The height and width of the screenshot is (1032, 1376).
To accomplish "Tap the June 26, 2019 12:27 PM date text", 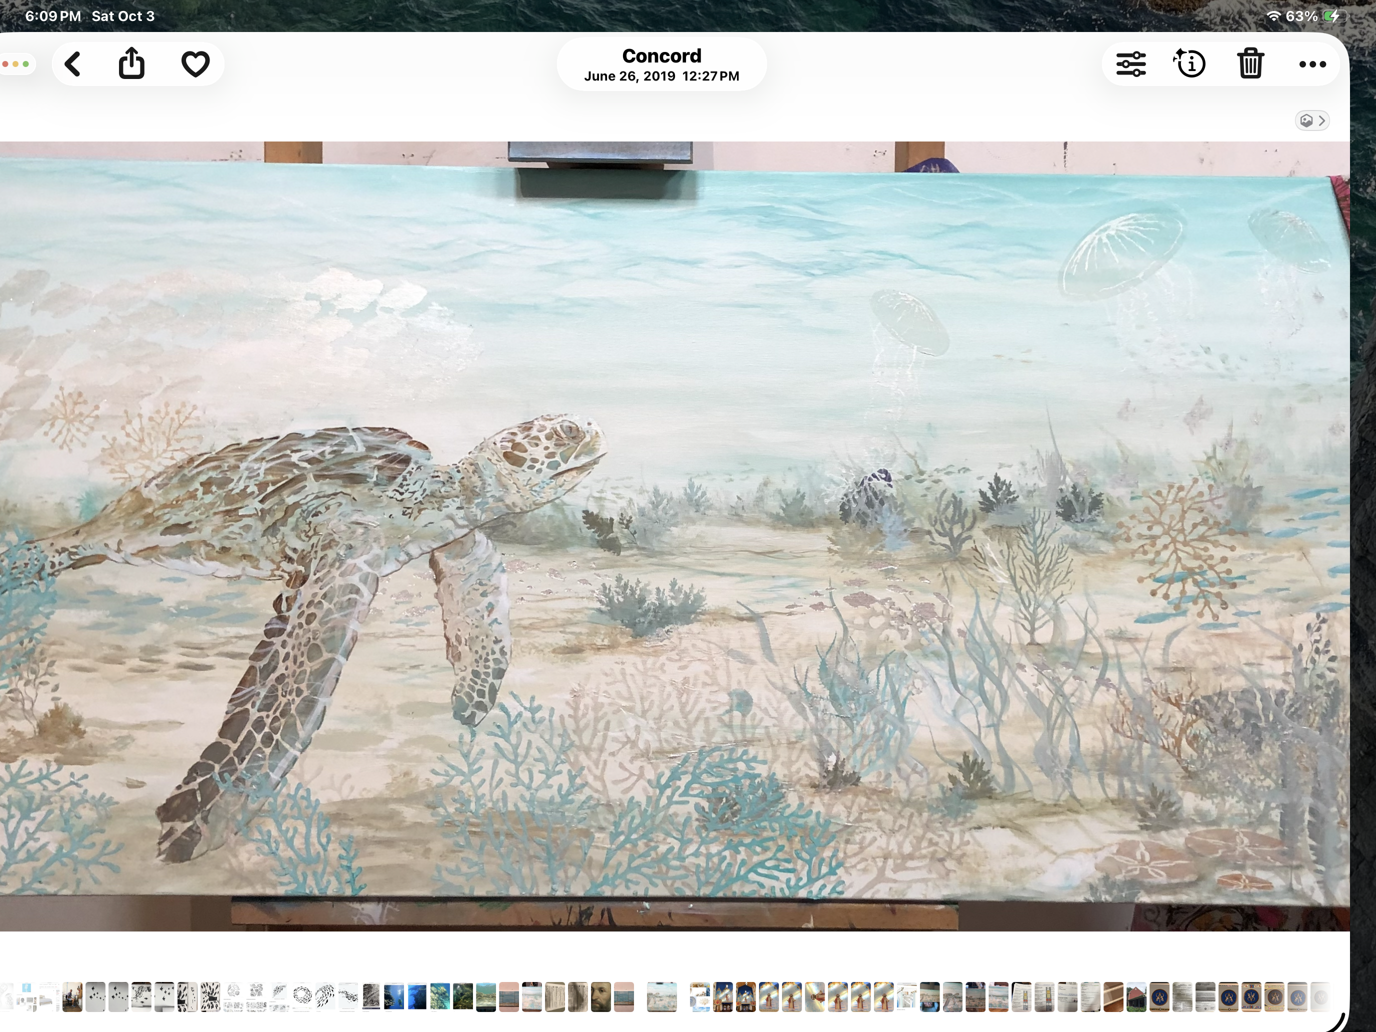I will click(662, 76).
